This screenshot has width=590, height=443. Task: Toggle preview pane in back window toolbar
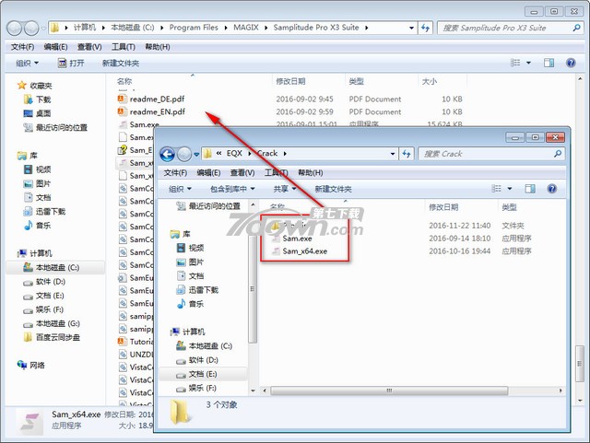[549, 63]
